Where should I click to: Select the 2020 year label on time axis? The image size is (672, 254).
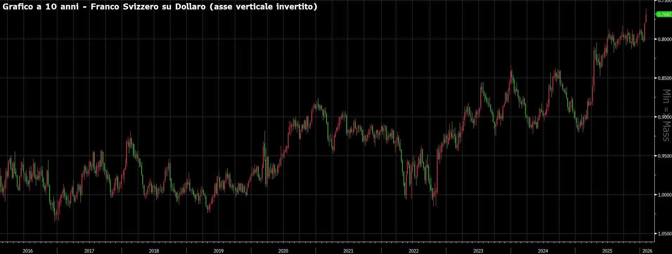click(x=283, y=251)
